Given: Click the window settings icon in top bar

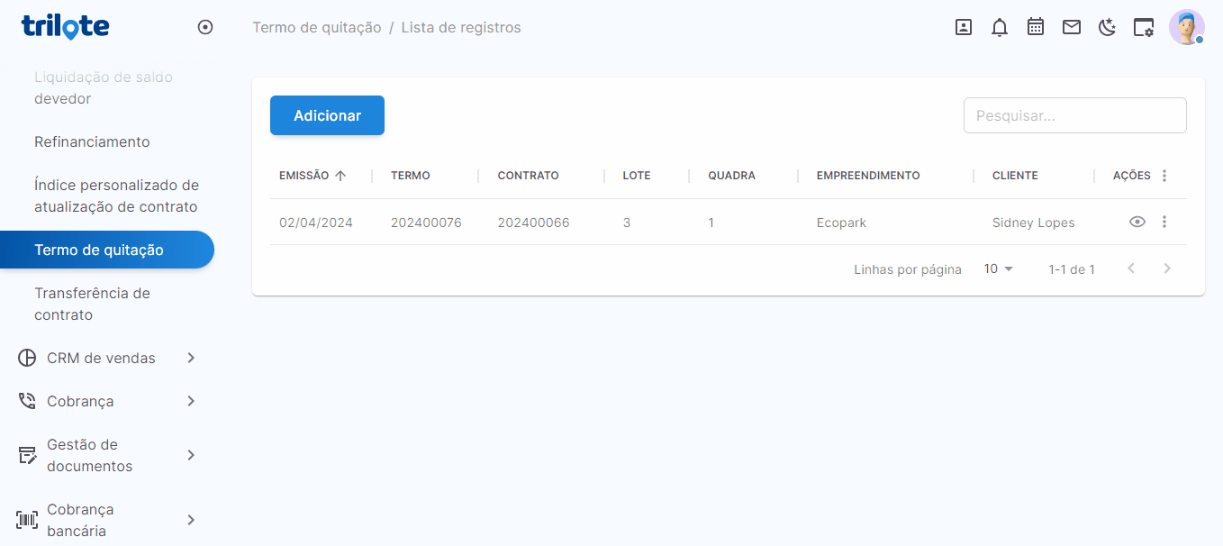Looking at the screenshot, I should 1144,27.
